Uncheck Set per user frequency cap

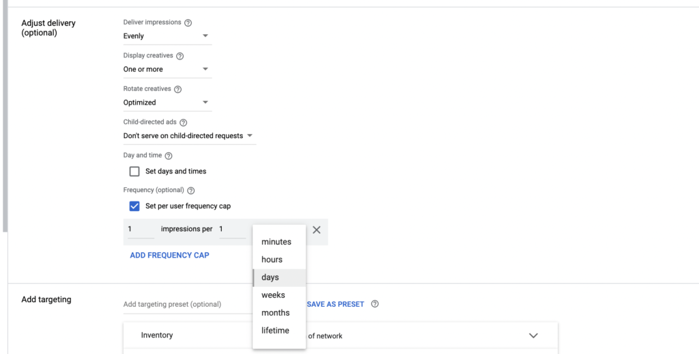coord(134,206)
